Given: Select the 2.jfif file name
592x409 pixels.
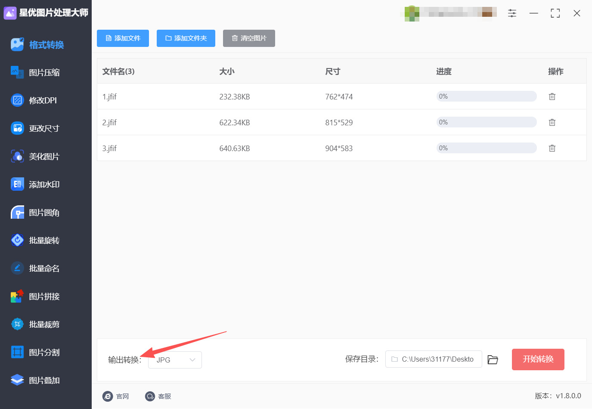Looking at the screenshot, I should (109, 123).
